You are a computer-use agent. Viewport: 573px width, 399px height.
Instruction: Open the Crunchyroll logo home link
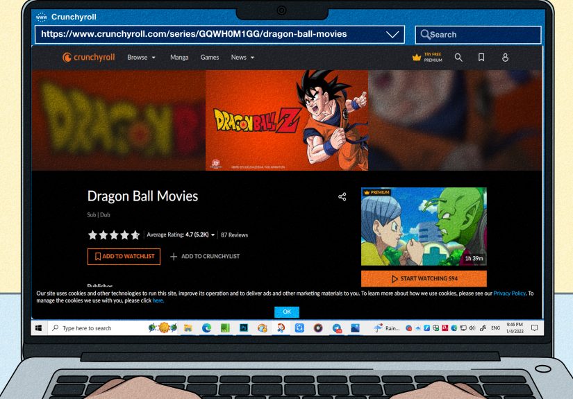88,58
